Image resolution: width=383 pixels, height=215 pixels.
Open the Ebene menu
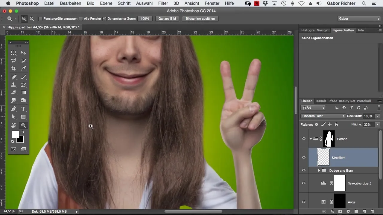[106, 3]
